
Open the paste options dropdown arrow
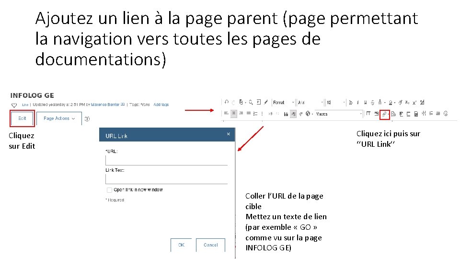pos(245,103)
